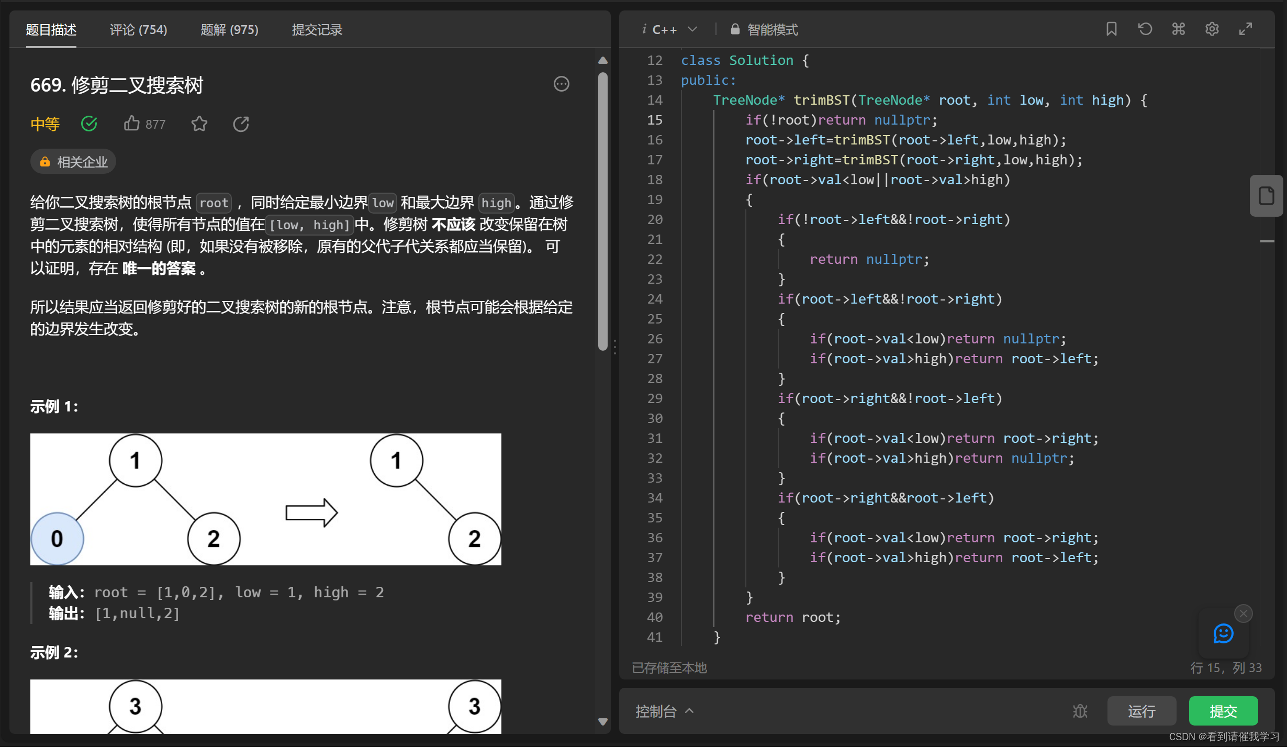
Task: Click the green 提交 submit button
Action: tap(1223, 711)
